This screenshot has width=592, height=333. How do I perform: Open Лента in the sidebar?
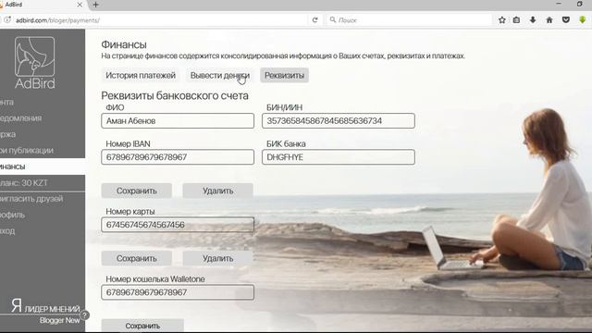coord(7,102)
